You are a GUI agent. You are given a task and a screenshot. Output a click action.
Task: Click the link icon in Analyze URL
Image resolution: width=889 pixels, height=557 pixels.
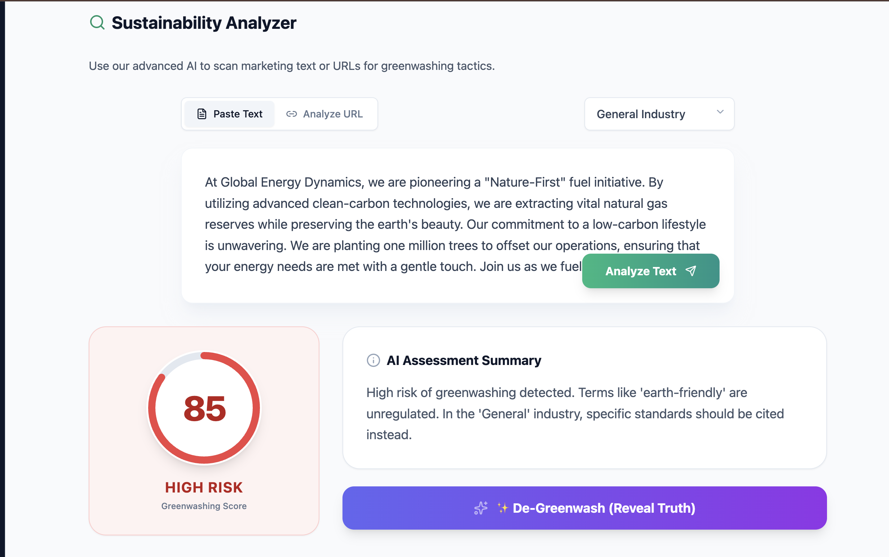pos(292,114)
